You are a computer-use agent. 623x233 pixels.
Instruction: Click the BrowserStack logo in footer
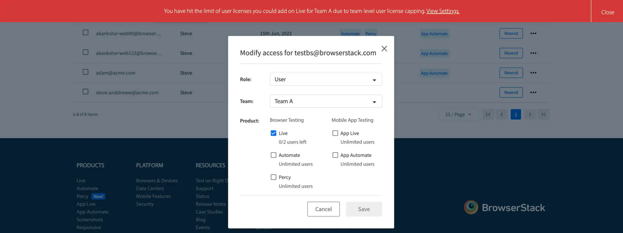(504, 207)
